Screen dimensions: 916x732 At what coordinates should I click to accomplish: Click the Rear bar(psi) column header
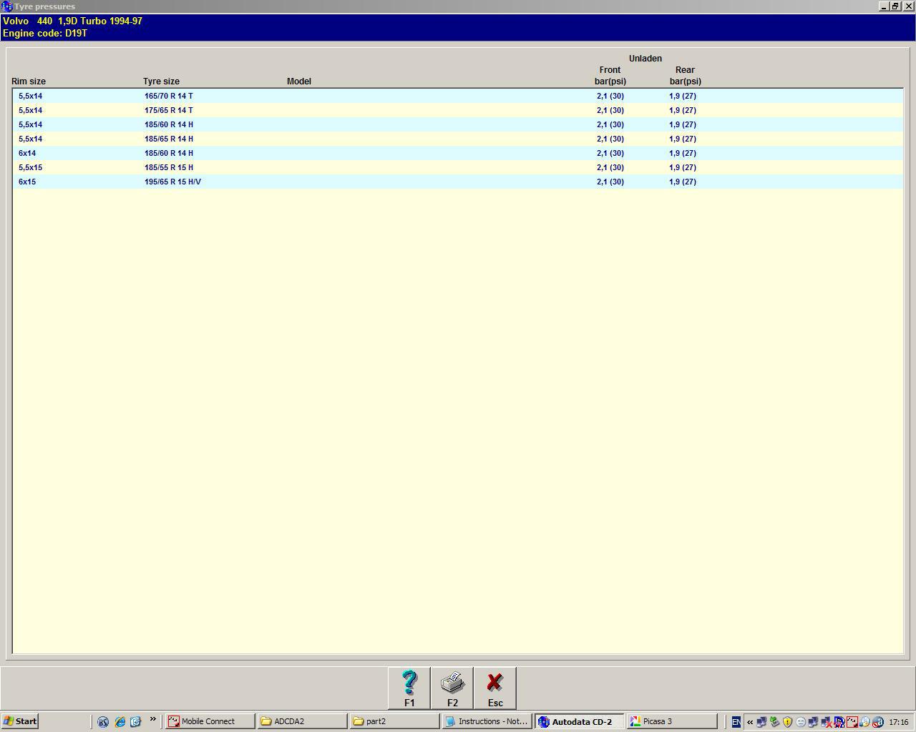click(x=686, y=76)
